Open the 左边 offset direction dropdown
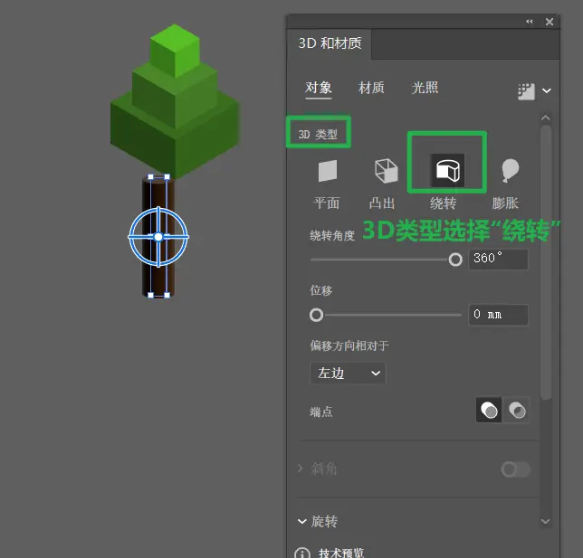 click(348, 373)
